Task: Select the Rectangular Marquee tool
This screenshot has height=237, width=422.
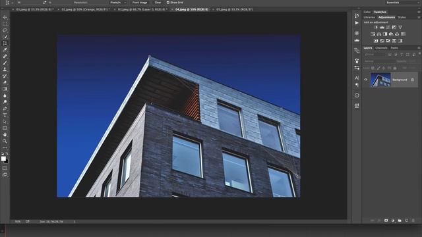Action: (5, 24)
